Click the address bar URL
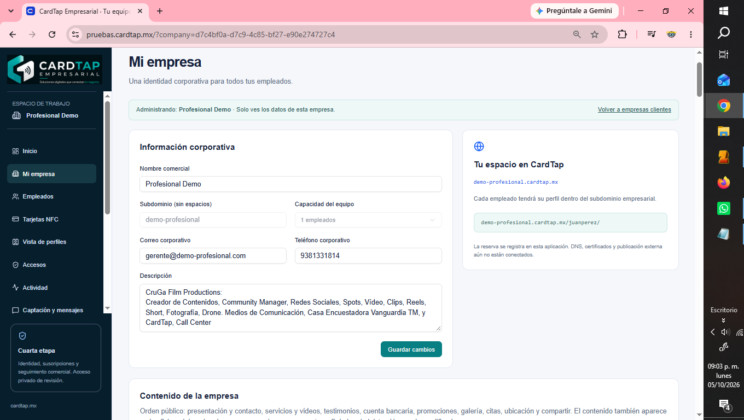 [x=211, y=34]
